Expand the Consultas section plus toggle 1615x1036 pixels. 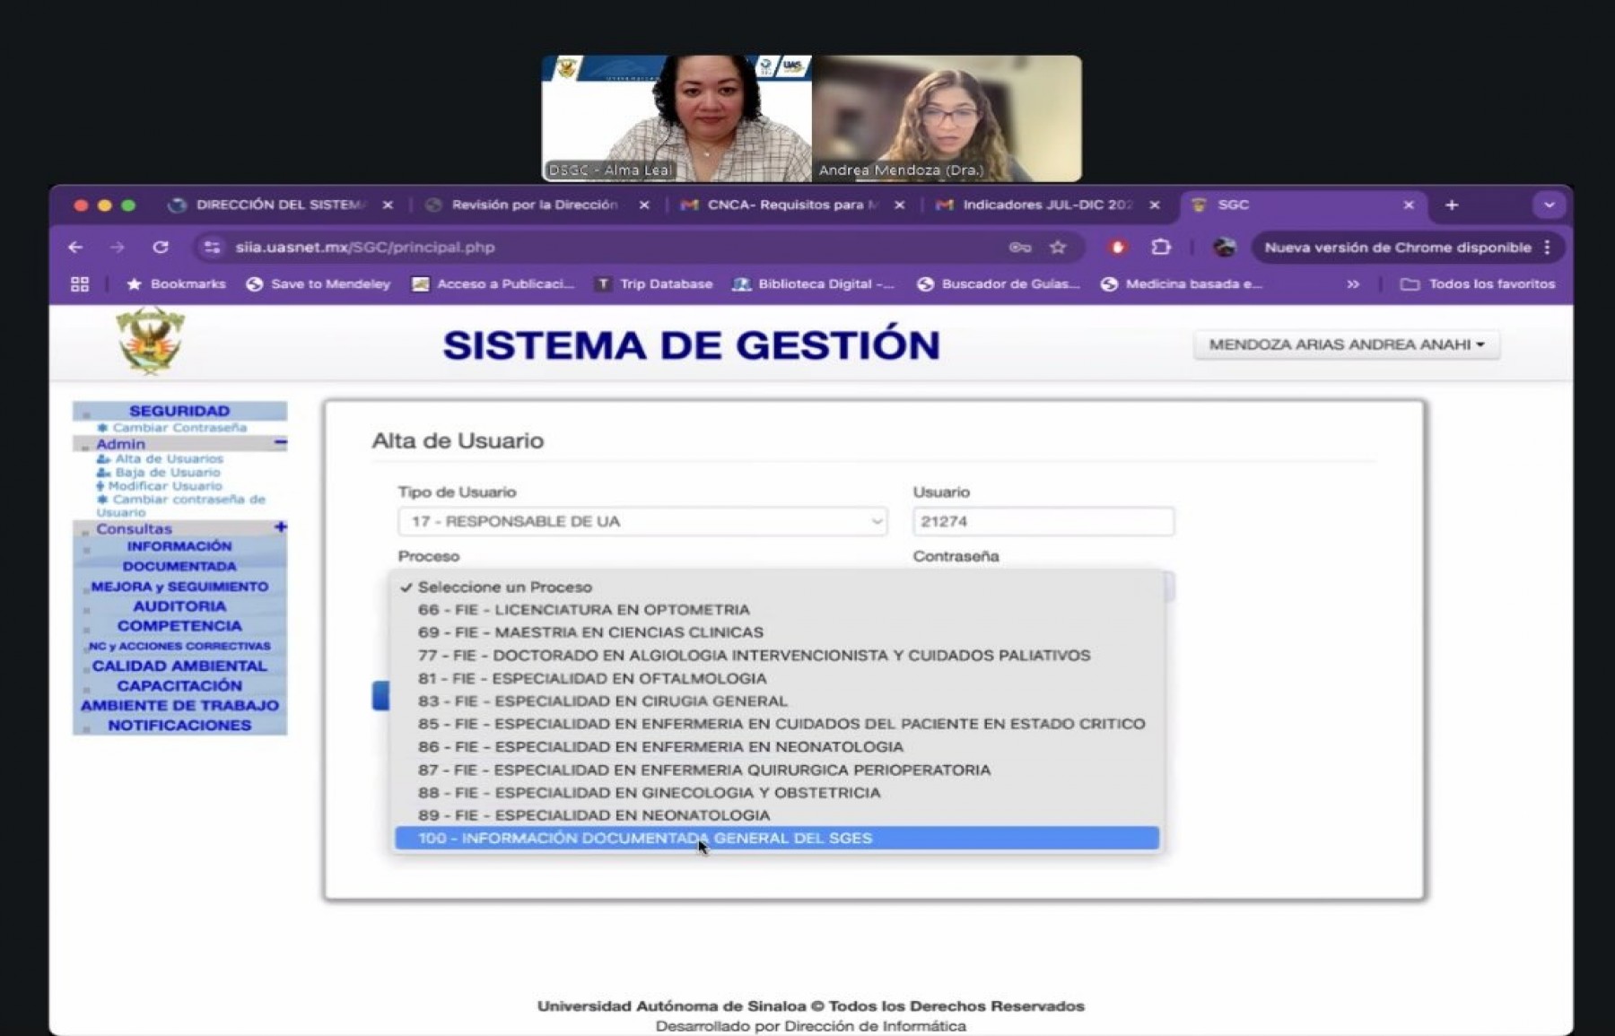(281, 527)
